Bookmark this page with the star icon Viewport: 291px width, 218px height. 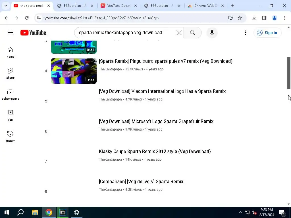point(240,18)
